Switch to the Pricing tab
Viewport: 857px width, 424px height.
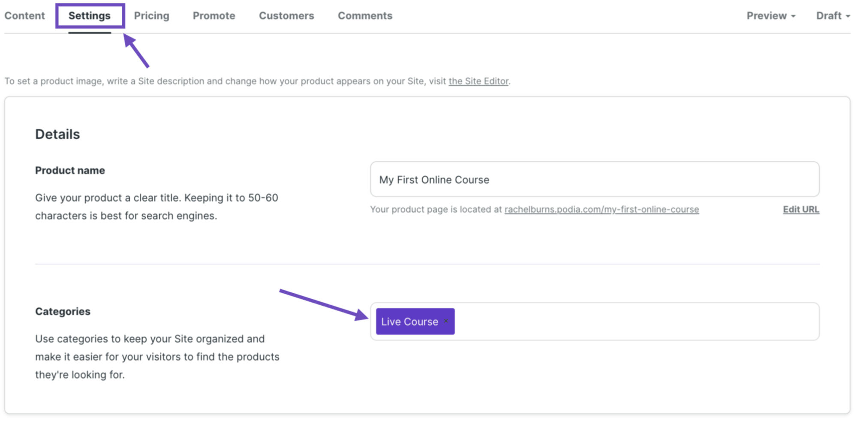tap(151, 15)
